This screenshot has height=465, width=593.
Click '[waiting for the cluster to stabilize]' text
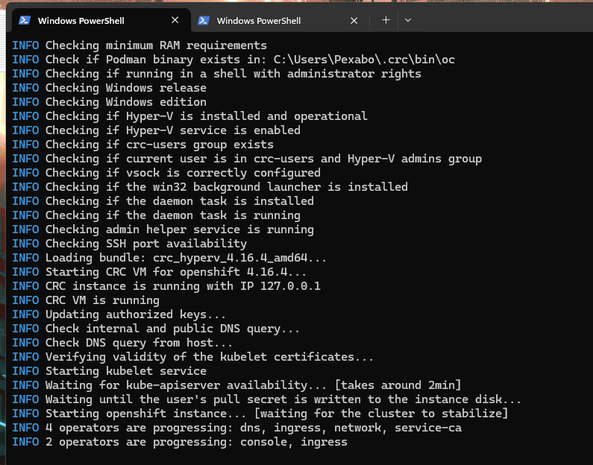click(381, 414)
